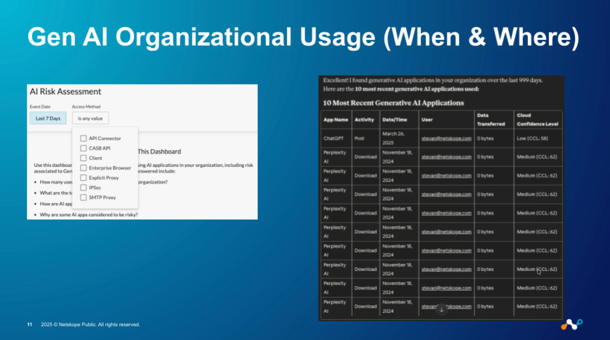
Task: Select the Enterprise Browser checkbox
Action: (x=83, y=168)
